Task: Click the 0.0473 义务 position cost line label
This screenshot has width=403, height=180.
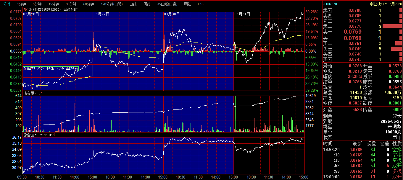Action: pyautogui.click(x=50, y=69)
